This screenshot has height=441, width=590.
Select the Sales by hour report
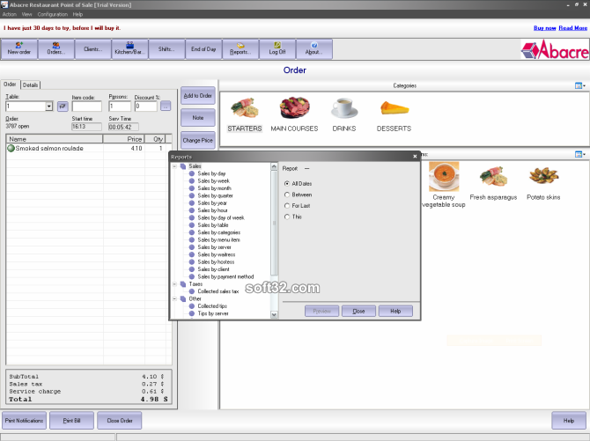coord(212,210)
